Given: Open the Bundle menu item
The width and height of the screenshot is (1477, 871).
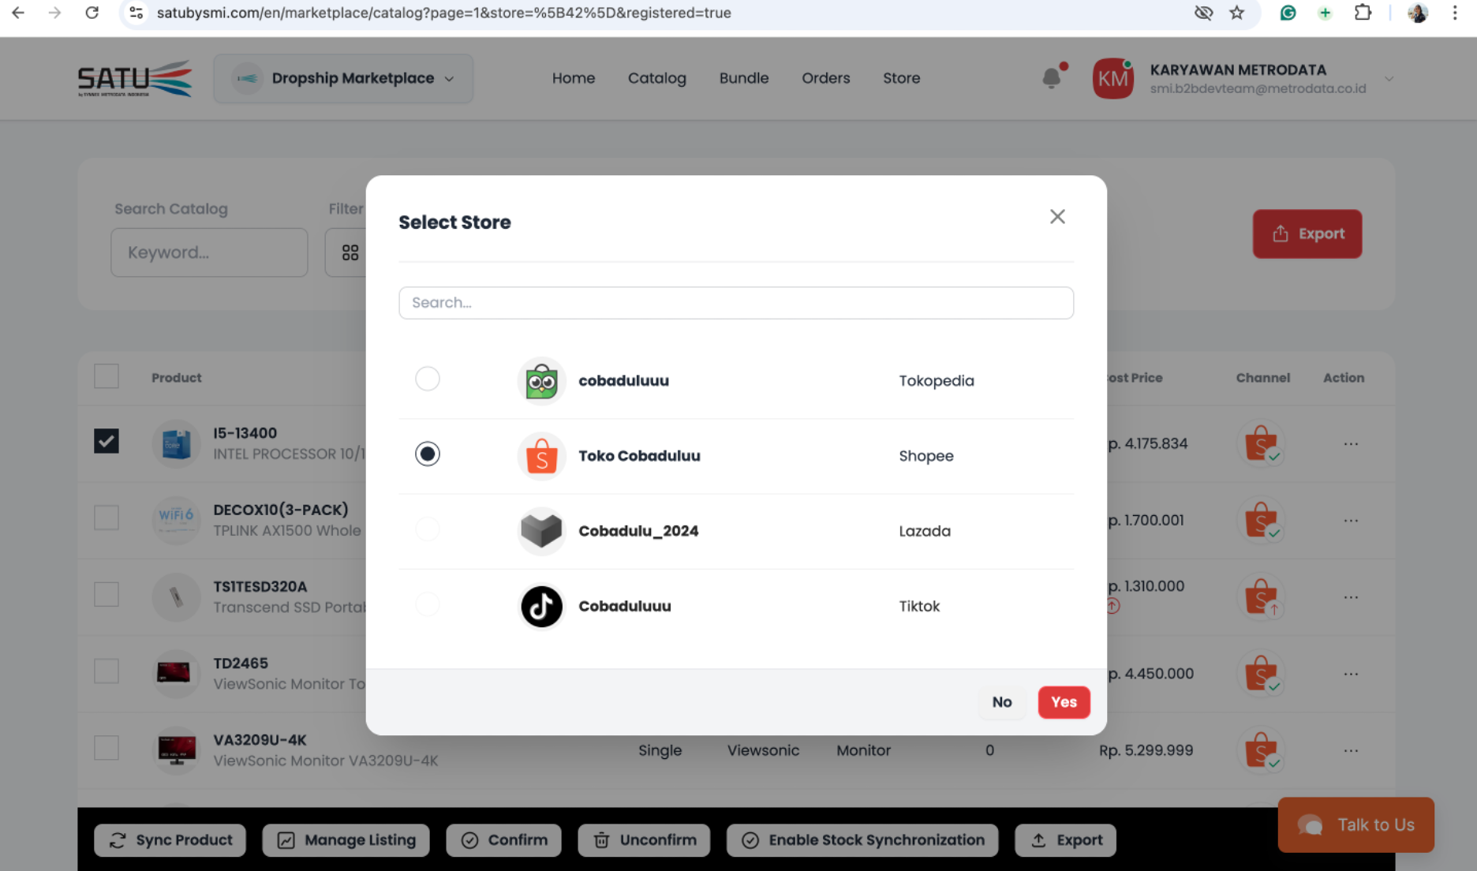Looking at the screenshot, I should (x=743, y=78).
